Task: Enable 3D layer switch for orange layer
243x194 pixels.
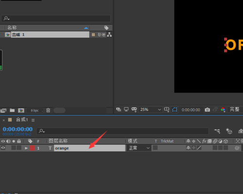Action: click(226, 148)
